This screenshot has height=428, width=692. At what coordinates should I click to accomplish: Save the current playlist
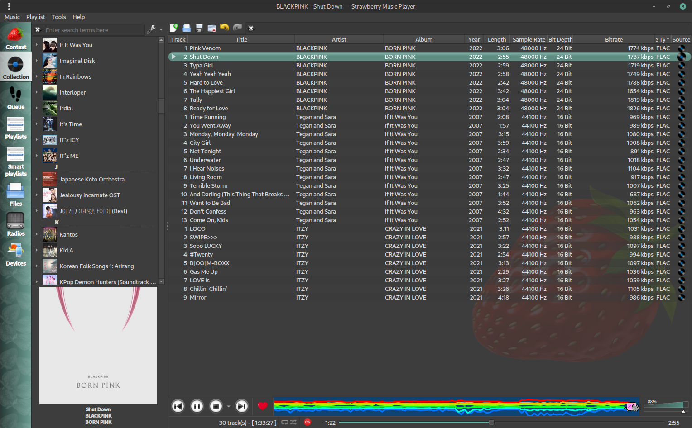pyautogui.click(x=199, y=28)
